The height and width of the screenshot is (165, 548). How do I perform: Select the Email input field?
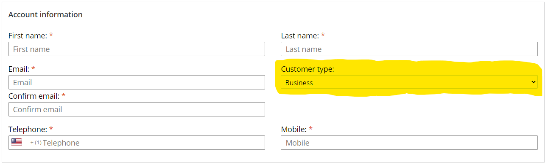(137, 82)
